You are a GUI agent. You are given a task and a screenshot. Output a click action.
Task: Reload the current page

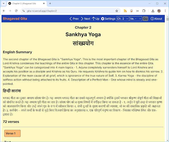pyautogui.click(x=16, y=11)
